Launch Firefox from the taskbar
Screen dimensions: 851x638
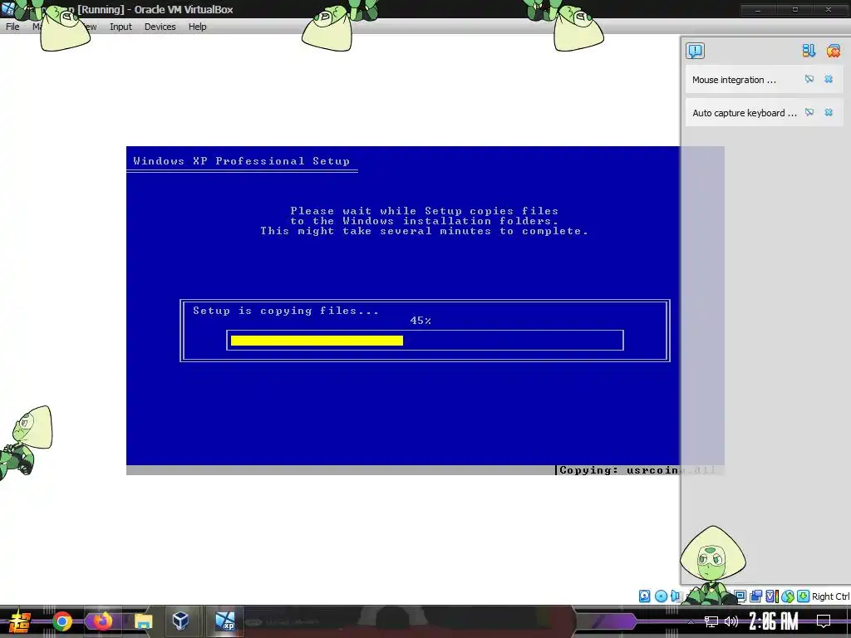[x=102, y=621]
